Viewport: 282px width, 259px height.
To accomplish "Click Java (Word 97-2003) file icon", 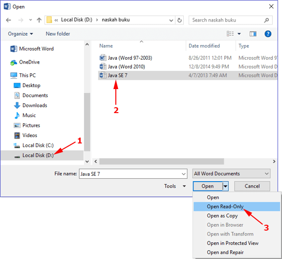I will 103,58.
